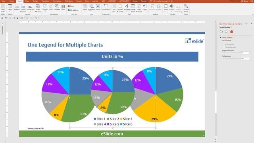254x143 pixels.
Task: Click the slide title One Legend for Multiple Charts
Action: [65, 45]
